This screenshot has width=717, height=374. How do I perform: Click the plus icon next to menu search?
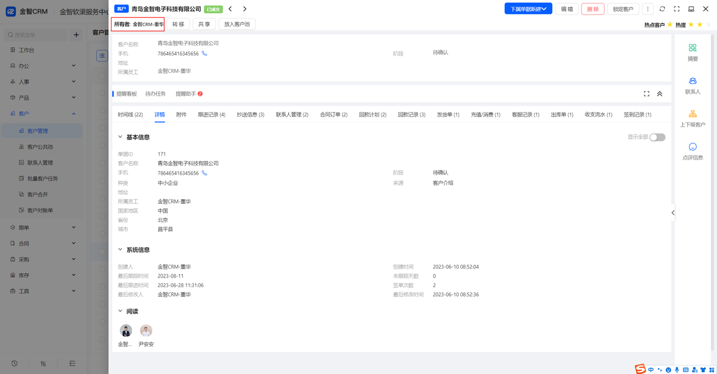[77, 35]
